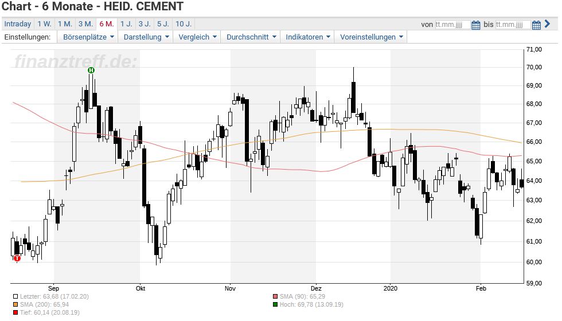
Task: Click green Hoch legend swatch
Action: (x=275, y=304)
